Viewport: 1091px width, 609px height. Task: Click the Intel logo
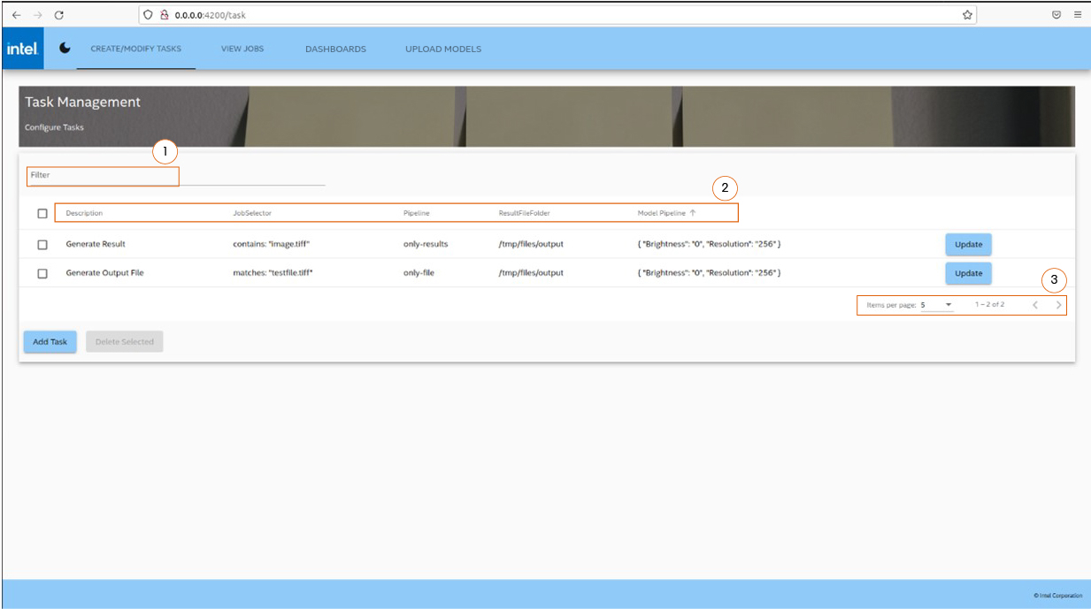pyautogui.click(x=21, y=48)
